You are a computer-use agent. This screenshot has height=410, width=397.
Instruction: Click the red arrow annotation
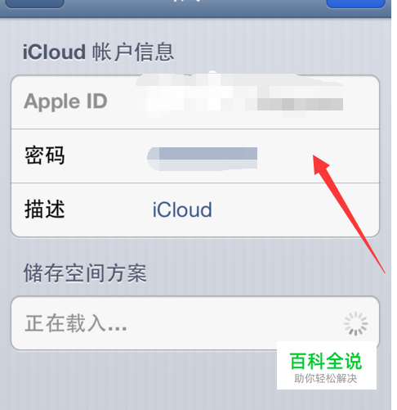(x=349, y=214)
